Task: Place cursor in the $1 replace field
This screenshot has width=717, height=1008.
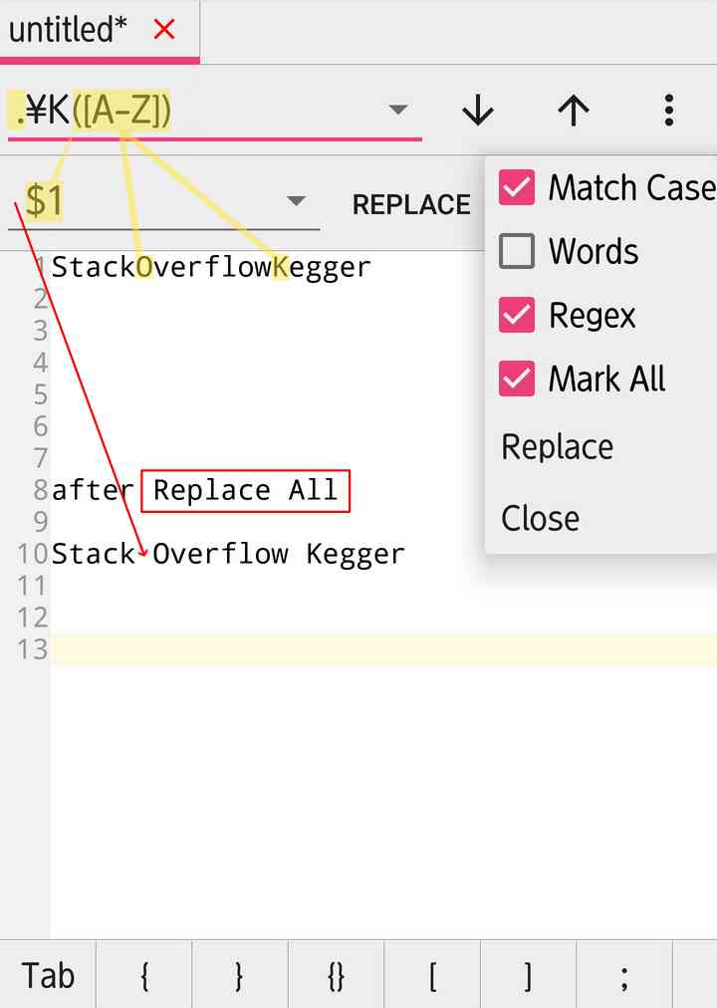Action: 119,200
